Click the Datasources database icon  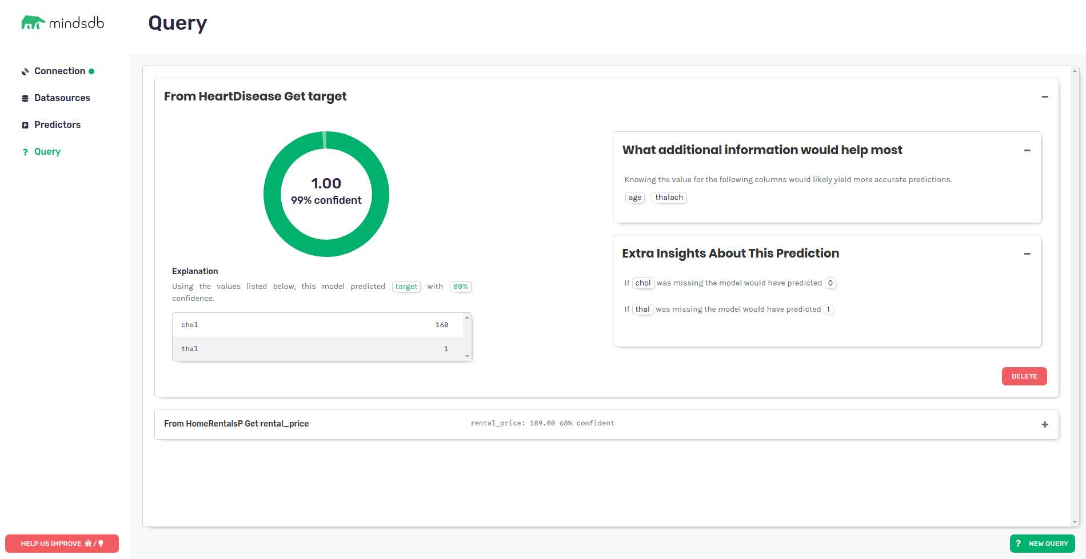coord(25,98)
